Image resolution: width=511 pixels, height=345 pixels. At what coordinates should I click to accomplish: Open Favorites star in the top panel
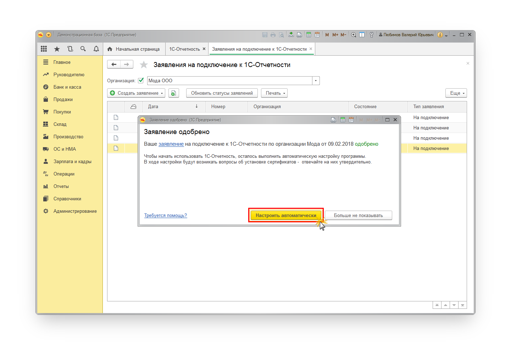[x=57, y=49]
